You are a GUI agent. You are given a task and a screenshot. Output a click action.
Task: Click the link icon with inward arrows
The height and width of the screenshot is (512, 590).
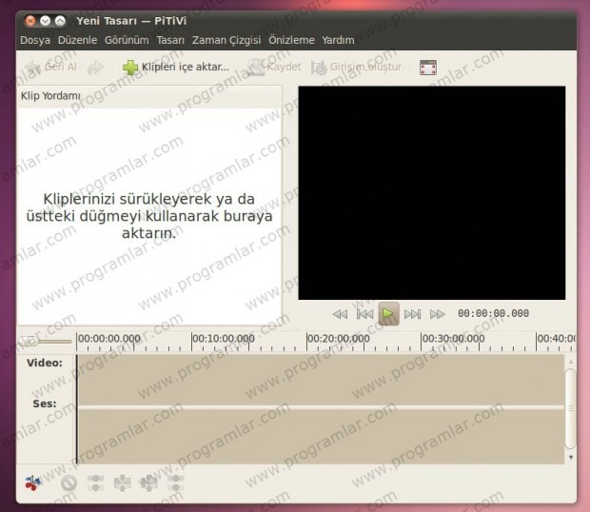(x=123, y=483)
